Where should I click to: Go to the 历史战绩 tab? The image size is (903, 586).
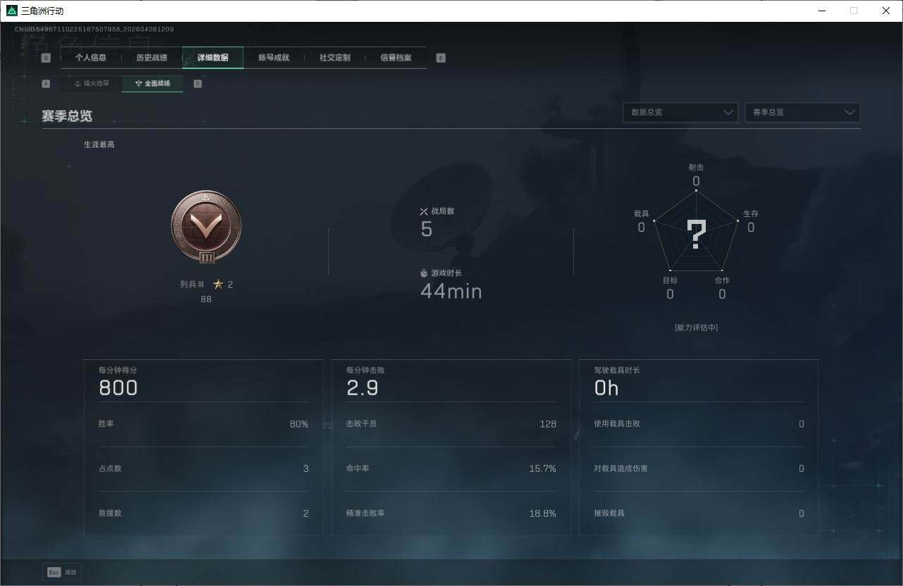[x=151, y=58]
